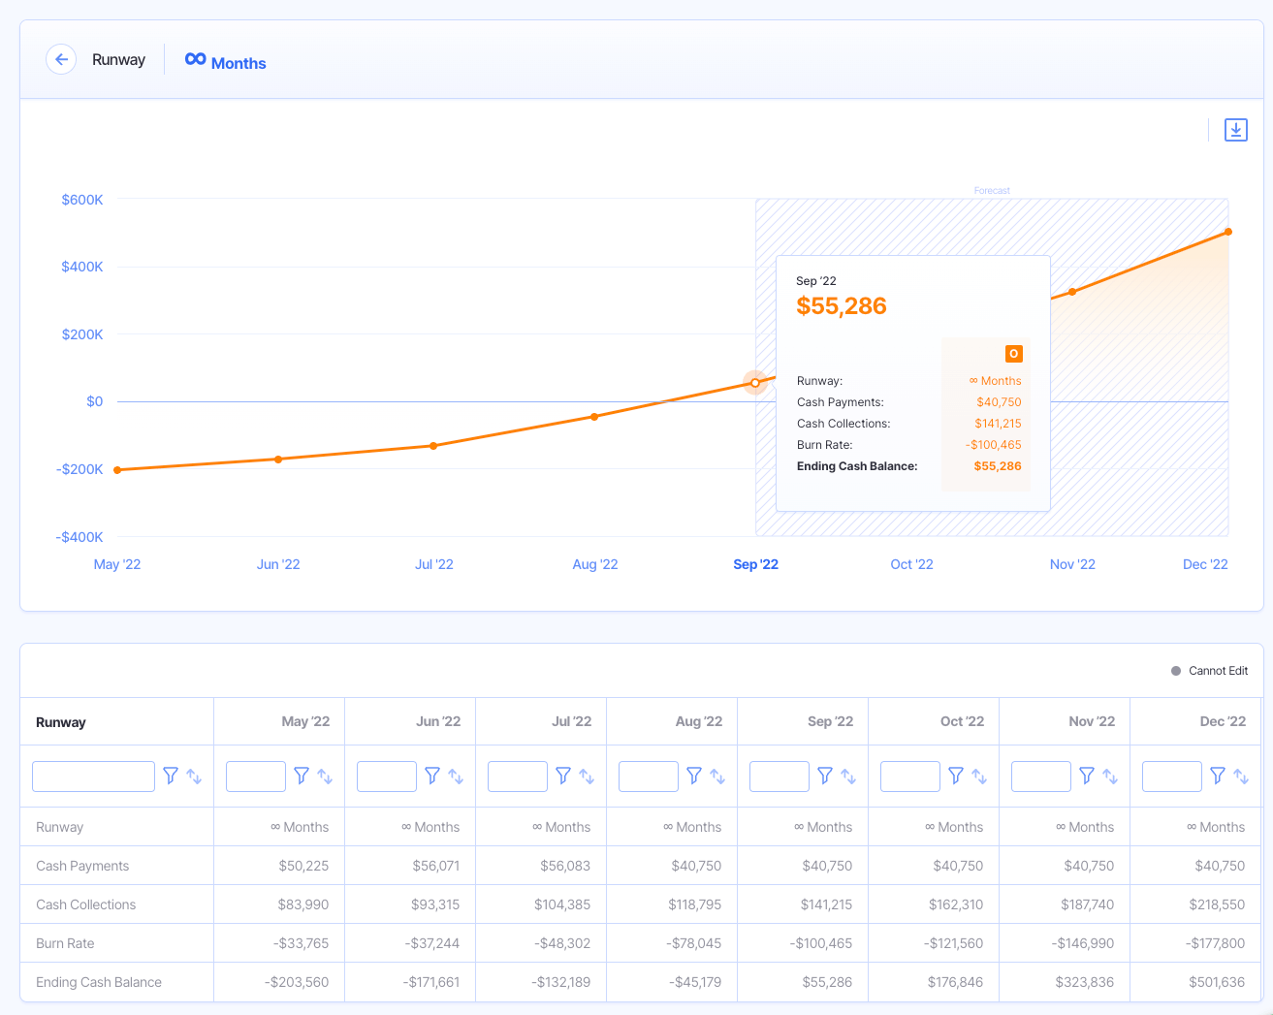This screenshot has height=1015, width=1273.
Task: Click the orange O badge in the tooltip
Action: pos(1013,353)
